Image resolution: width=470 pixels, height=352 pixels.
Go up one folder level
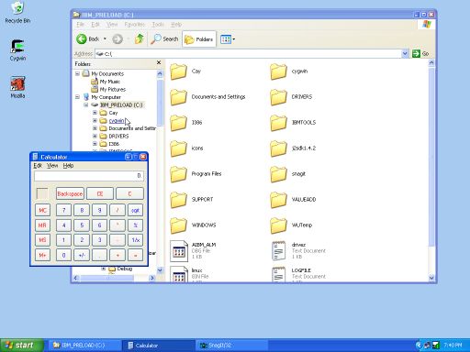point(140,39)
